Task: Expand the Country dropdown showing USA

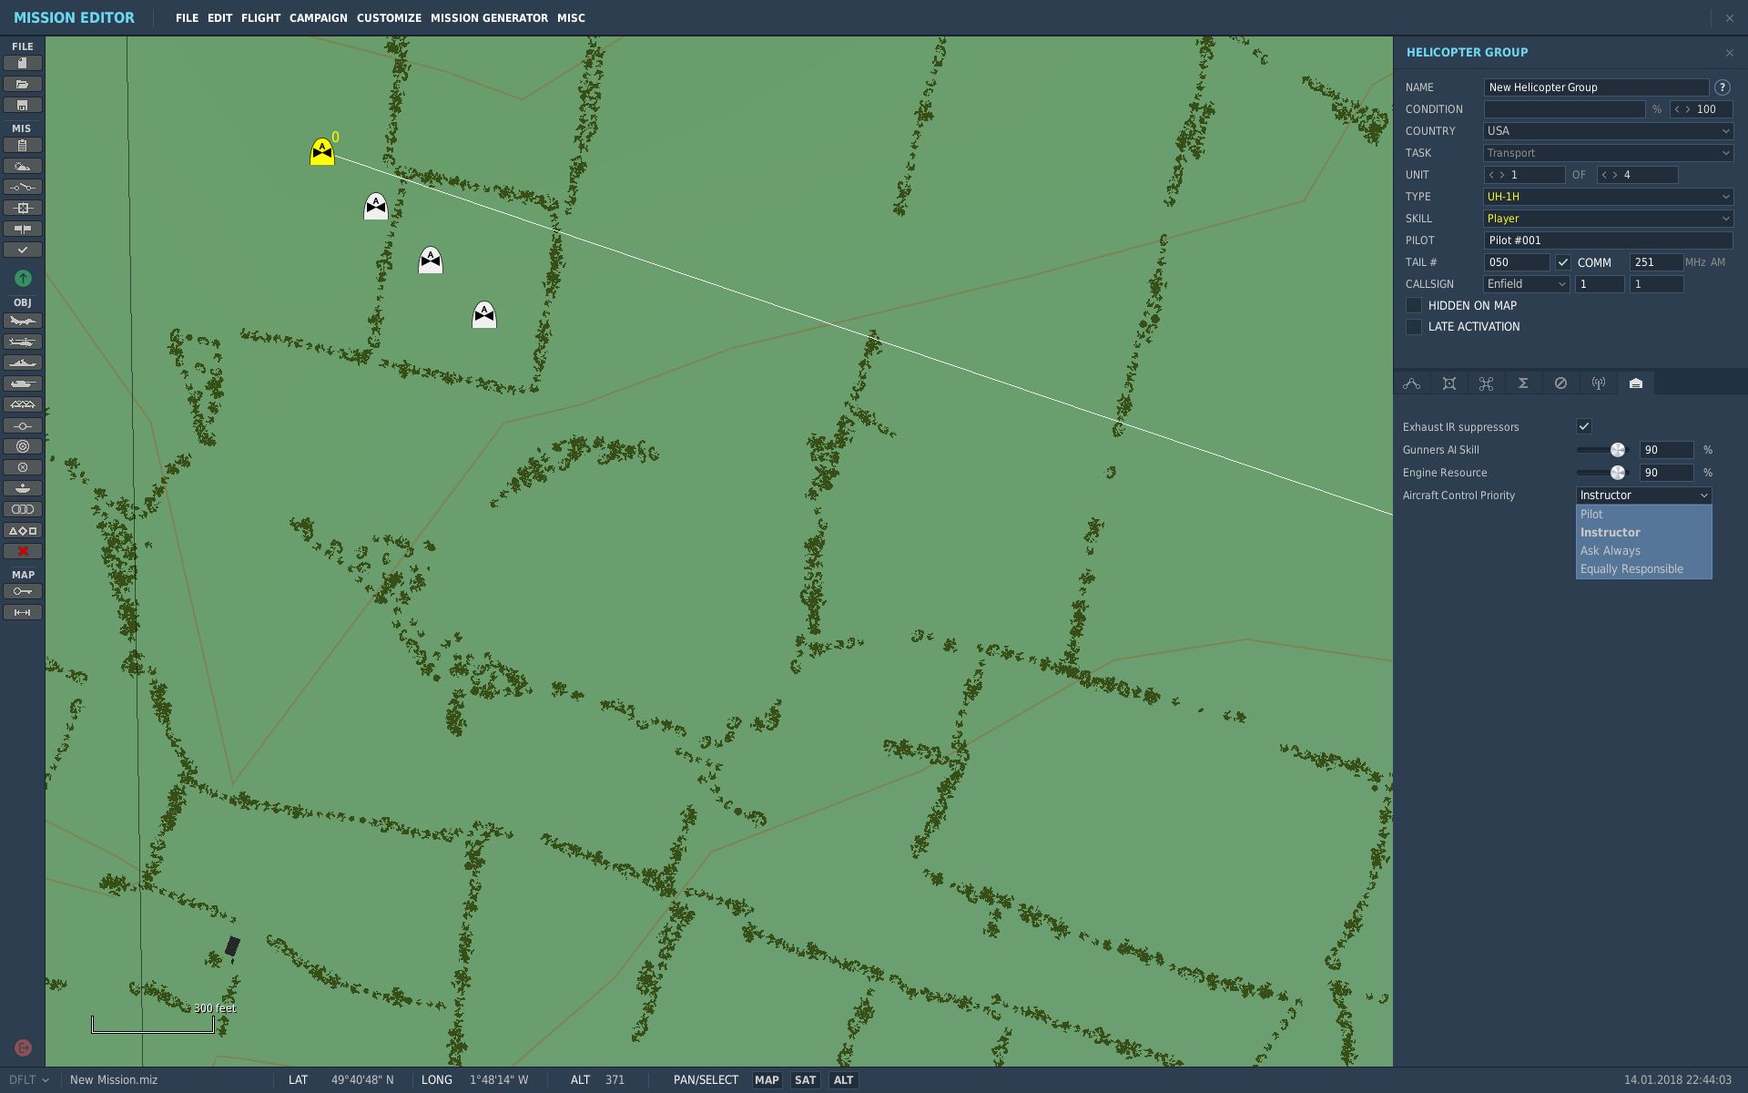Action: pyautogui.click(x=1608, y=131)
